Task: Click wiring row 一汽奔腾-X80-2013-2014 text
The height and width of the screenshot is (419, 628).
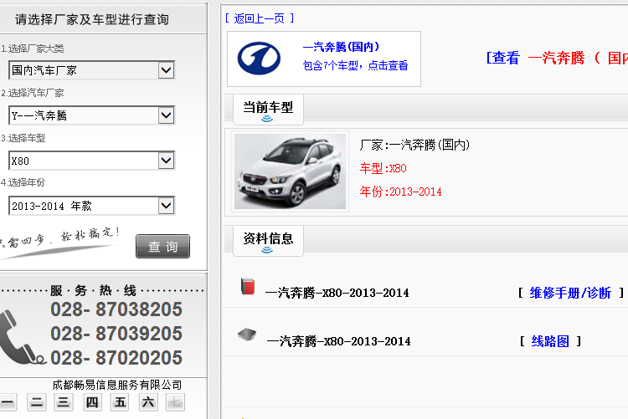Action: pos(338,341)
